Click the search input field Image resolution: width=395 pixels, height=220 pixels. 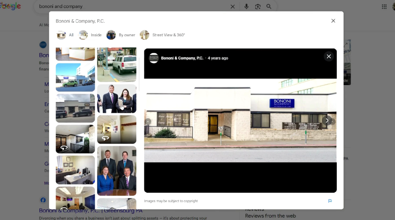131,7
